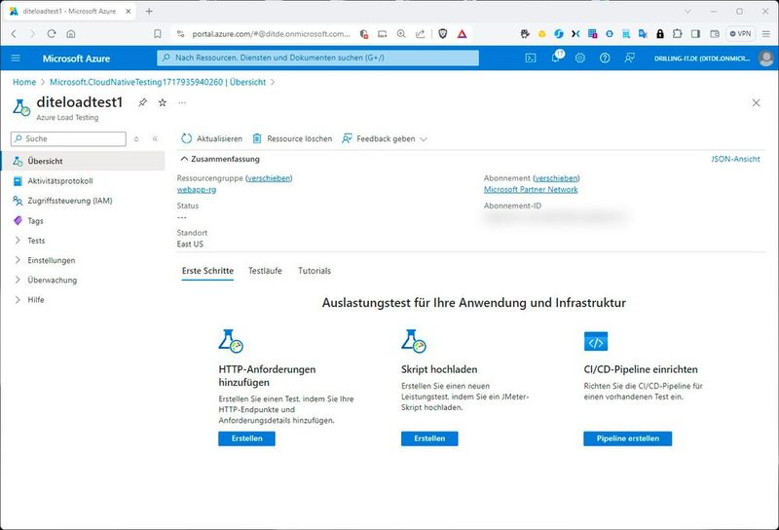Open the more options ellipsis beside title

[182, 102]
